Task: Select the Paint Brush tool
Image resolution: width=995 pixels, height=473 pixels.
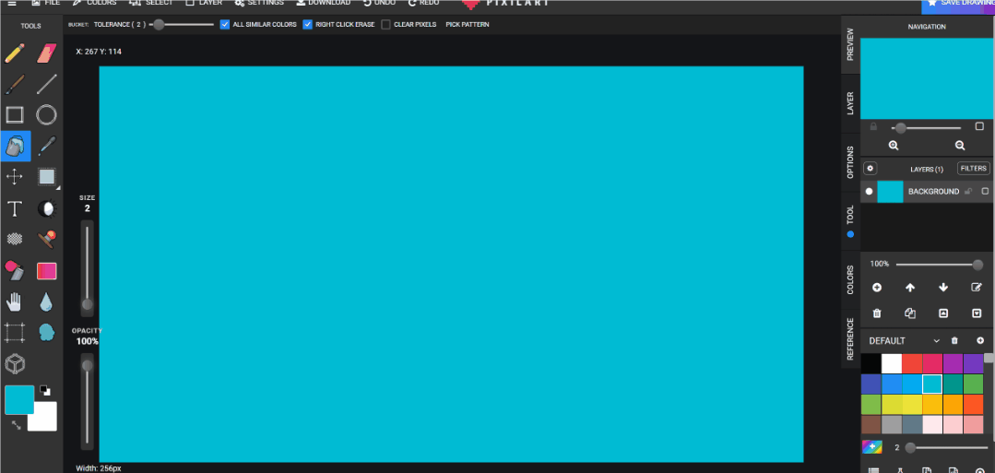Action: pyautogui.click(x=15, y=85)
